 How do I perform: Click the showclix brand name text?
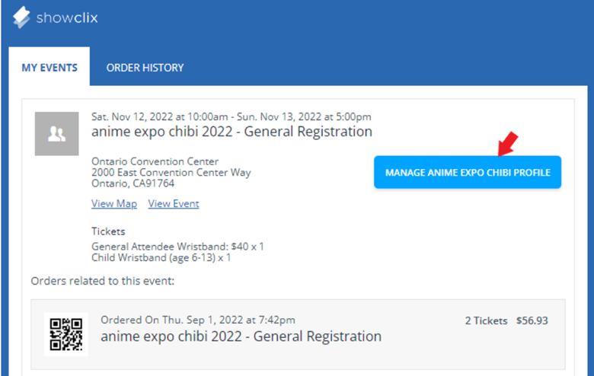(x=67, y=18)
